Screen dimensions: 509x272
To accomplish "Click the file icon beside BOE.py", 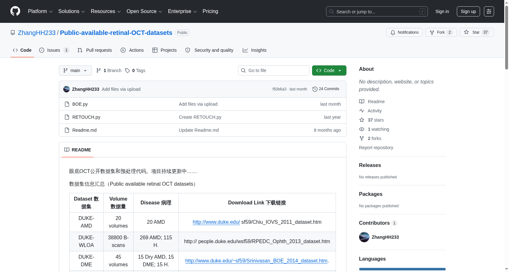I will pos(67,104).
